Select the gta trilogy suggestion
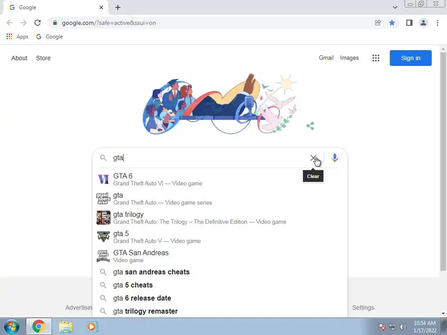The image size is (447, 335). [x=220, y=218]
